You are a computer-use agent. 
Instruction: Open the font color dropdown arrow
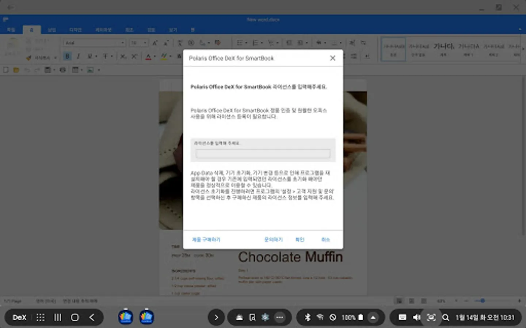(155, 56)
